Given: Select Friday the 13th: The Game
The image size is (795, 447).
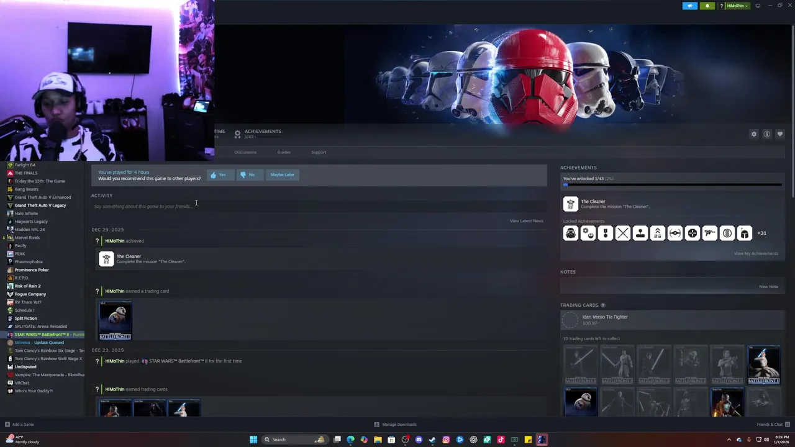Looking at the screenshot, I should [x=40, y=181].
